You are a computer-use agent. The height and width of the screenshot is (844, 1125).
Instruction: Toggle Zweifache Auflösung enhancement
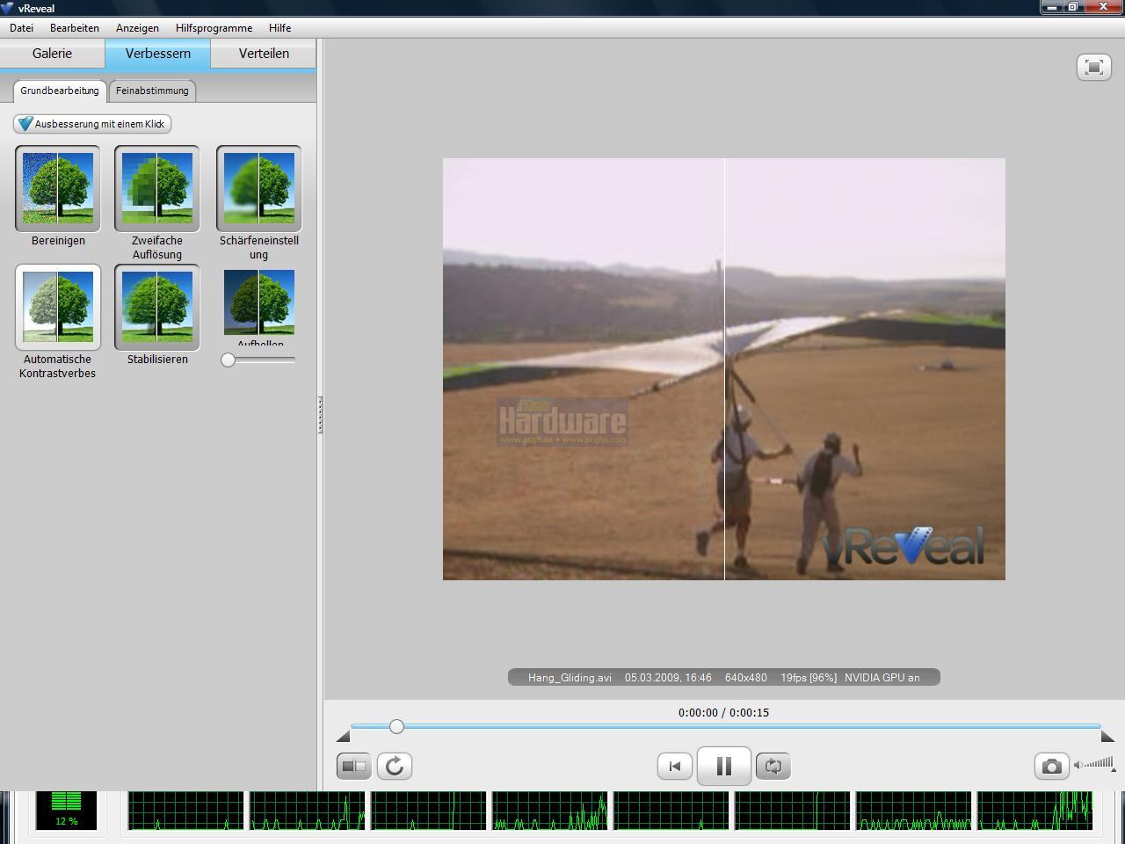(x=157, y=188)
